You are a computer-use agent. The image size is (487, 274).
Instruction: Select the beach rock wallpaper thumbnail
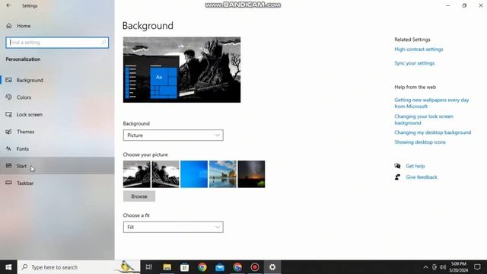click(x=223, y=174)
